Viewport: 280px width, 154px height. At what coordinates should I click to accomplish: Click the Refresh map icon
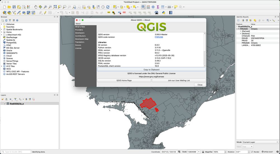point(108,7)
